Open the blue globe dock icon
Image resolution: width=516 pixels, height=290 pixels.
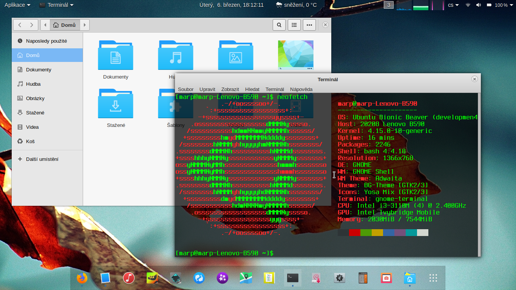tap(199, 278)
